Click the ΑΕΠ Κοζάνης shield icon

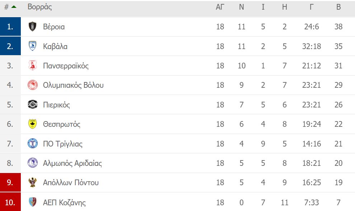(32, 202)
